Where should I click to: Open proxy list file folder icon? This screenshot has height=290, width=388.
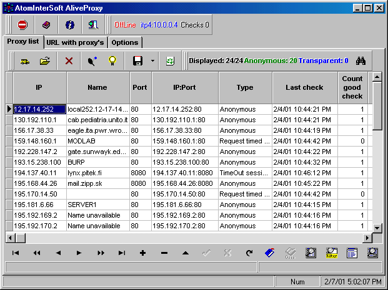tap(45, 60)
